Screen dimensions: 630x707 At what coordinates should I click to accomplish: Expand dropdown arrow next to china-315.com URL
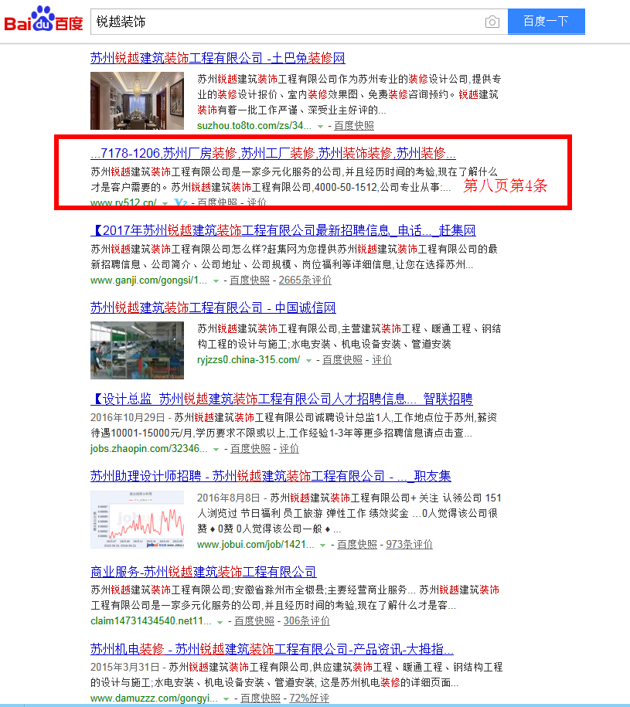[308, 360]
